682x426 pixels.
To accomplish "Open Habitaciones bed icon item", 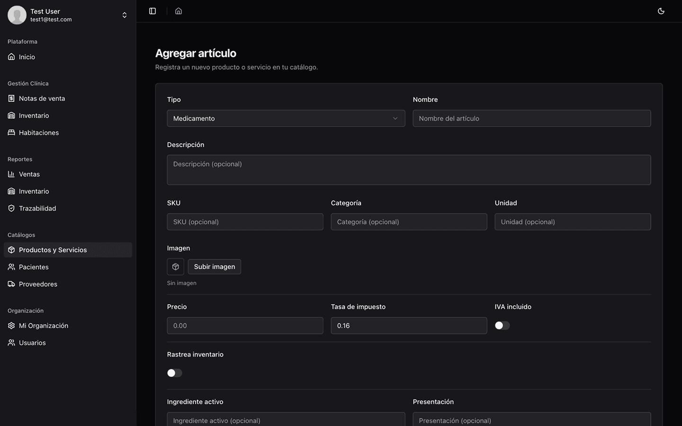I will [39, 133].
